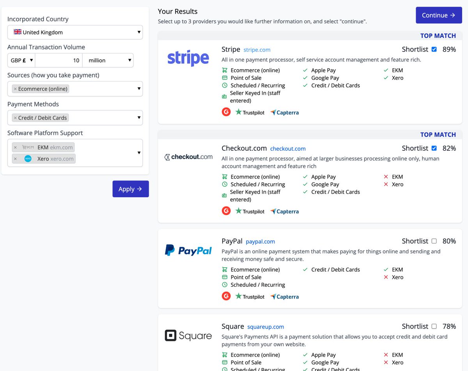The height and width of the screenshot is (371, 468).
Task: Uncheck the Stripe Shortlist checkbox
Action: (434, 49)
